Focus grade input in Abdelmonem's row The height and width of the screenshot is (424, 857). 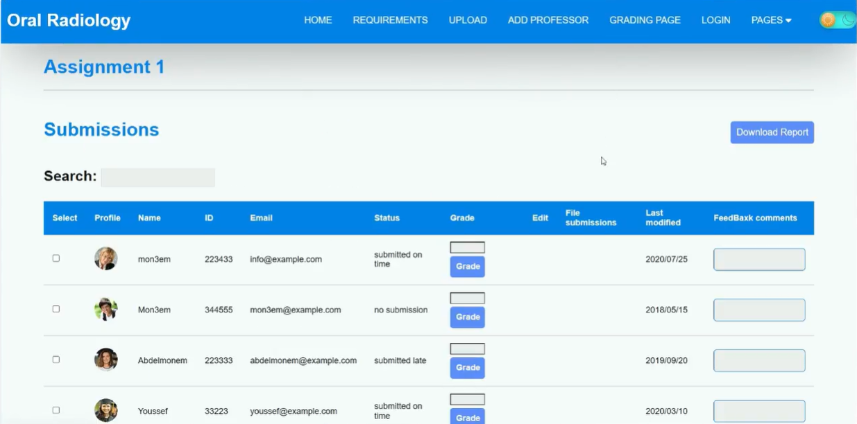(x=467, y=348)
